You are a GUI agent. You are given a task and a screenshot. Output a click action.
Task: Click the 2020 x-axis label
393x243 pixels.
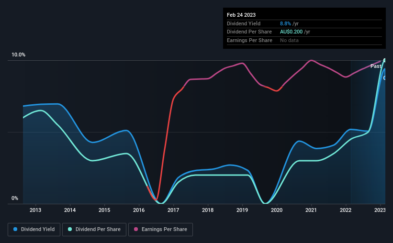[x=277, y=210]
